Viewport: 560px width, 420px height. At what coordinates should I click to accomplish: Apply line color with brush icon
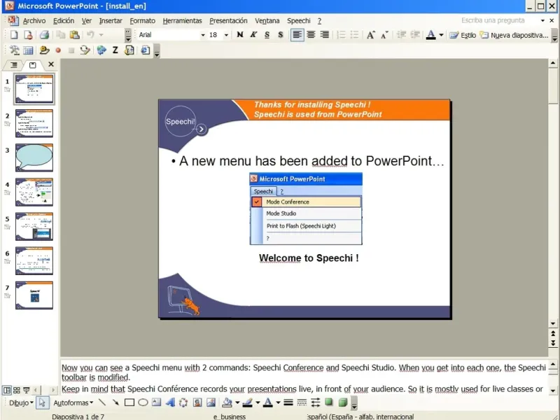pos(248,402)
